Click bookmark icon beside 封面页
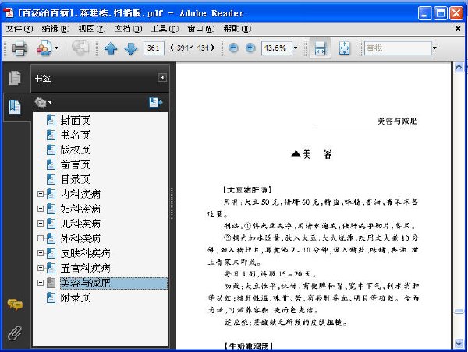468x352 pixels. (x=51, y=120)
